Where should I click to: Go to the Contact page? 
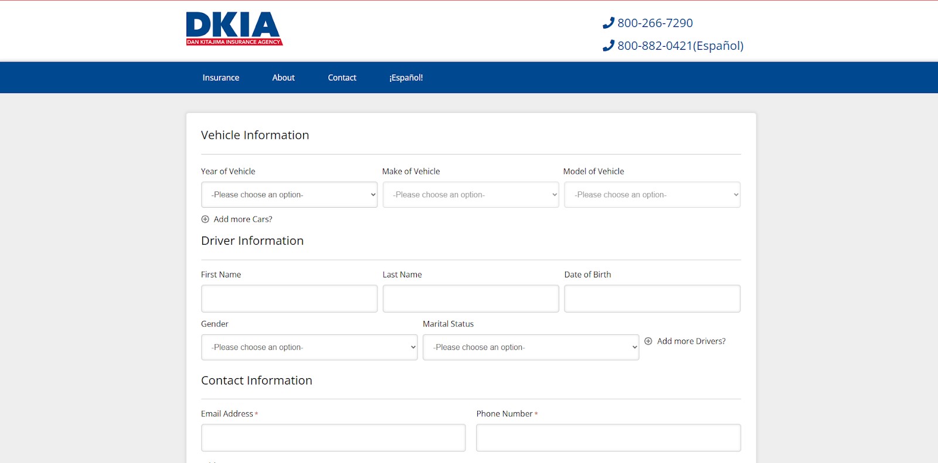[342, 77]
